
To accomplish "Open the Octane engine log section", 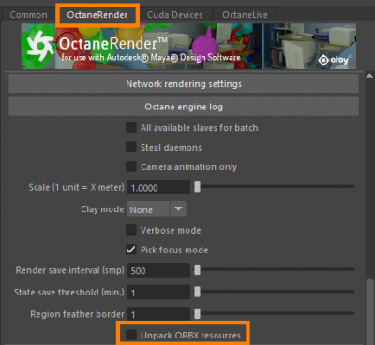I will click(184, 107).
